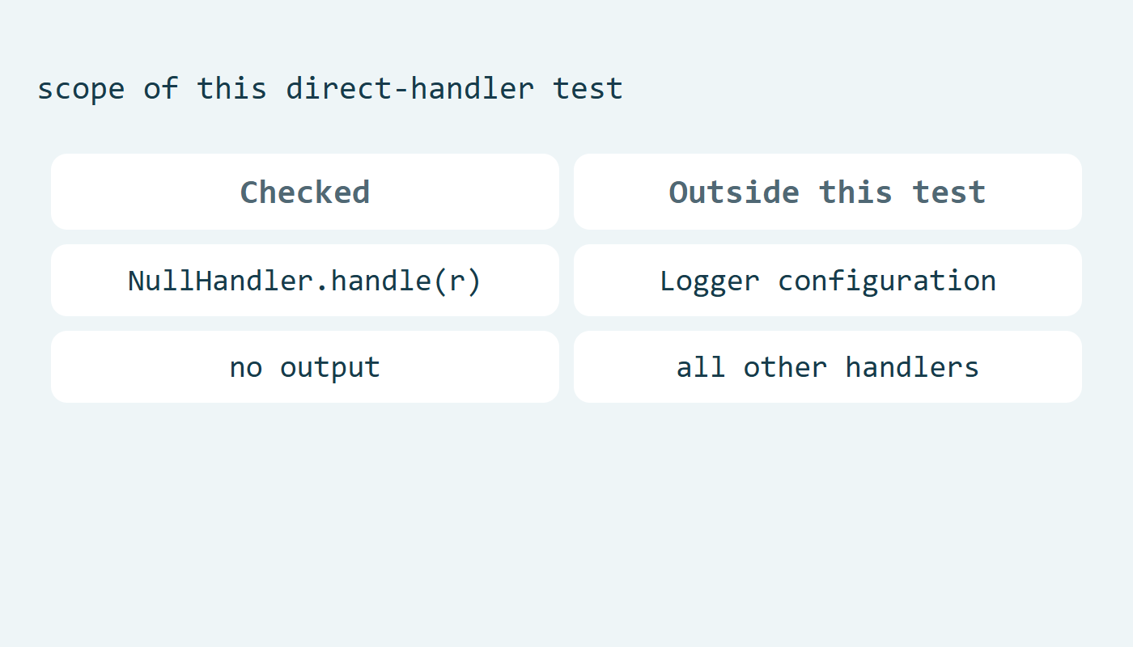Viewport: 1133px width, 647px height.
Task: Click the word 'output' in the table
Action: 330,368
